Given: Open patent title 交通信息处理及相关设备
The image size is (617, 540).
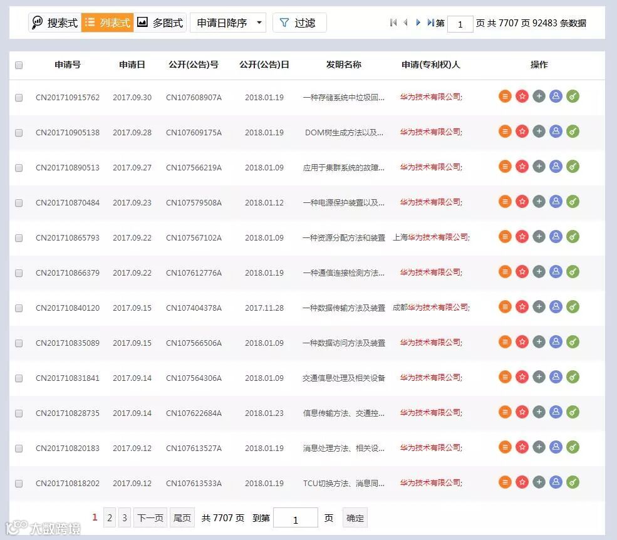Looking at the screenshot, I should pyautogui.click(x=343, y=378).
